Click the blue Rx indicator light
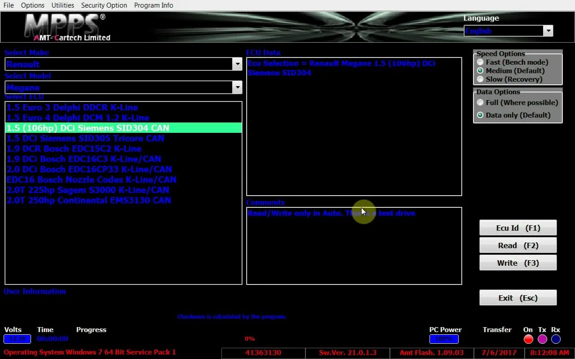 point(556,339)
